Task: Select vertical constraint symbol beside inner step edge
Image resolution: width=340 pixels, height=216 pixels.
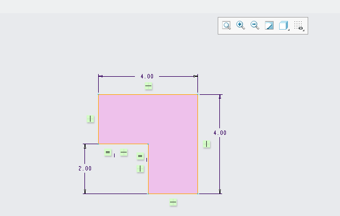Action: [x=140, y=169]
